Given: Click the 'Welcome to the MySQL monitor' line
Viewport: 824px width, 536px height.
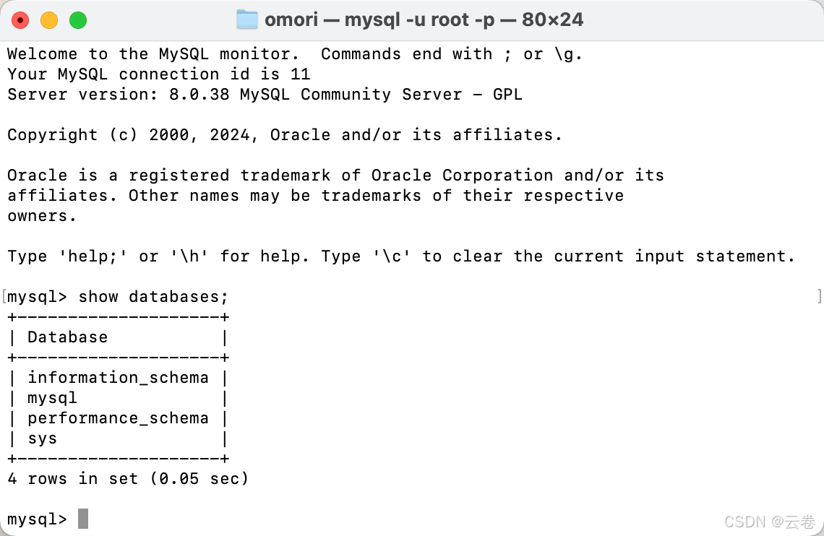Looking at the screenshot, I should [x=294, y=54].
